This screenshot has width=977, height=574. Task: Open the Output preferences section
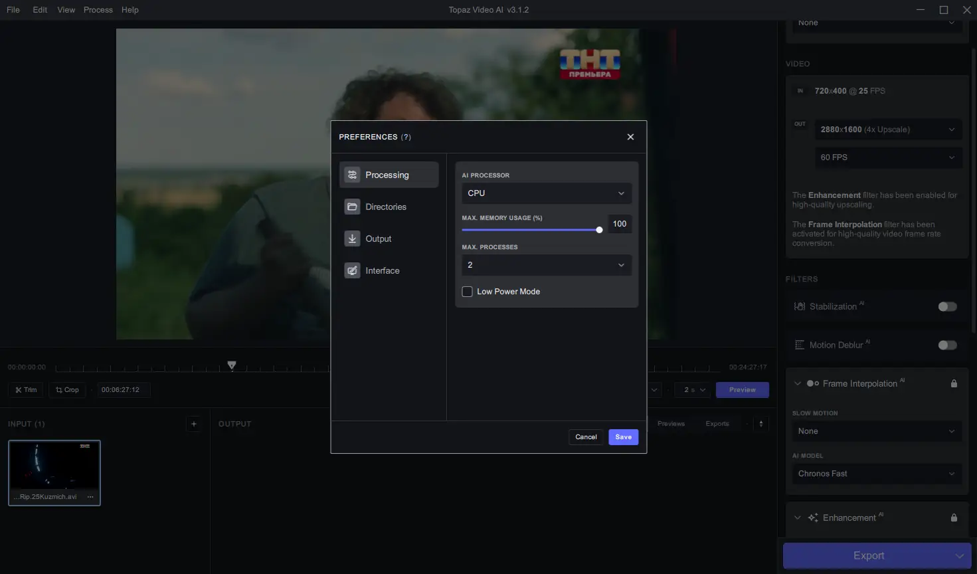coord(389,239)
